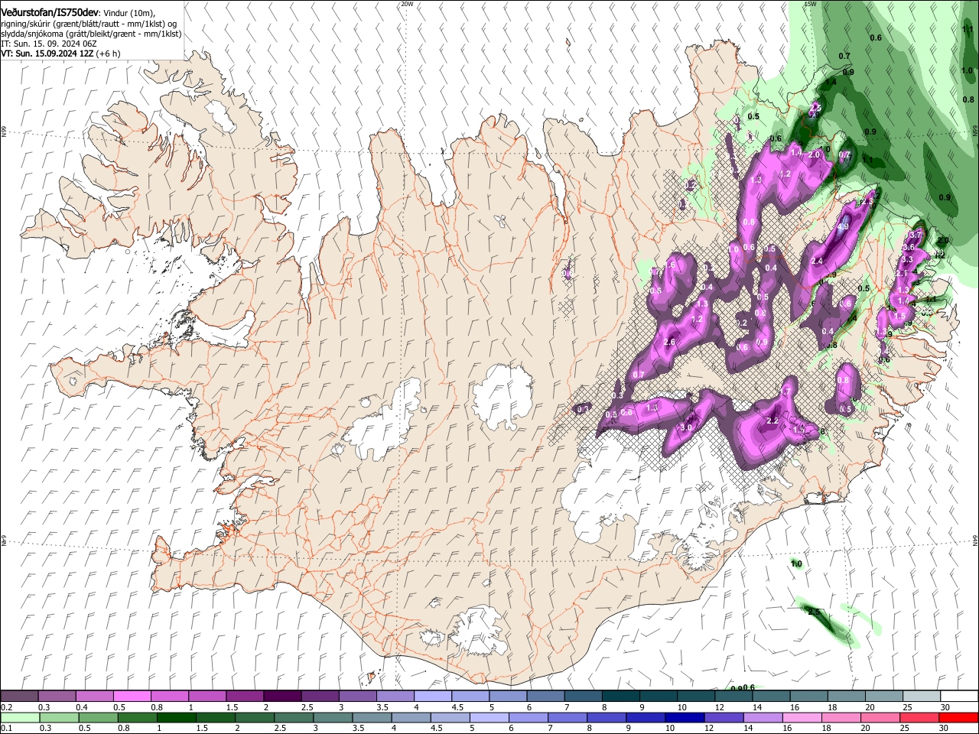Click the initial time line 'IT: Sun. 15. 09. 2024 06Z'
This screenshot has width=979, height=734.
click(49, 44)
